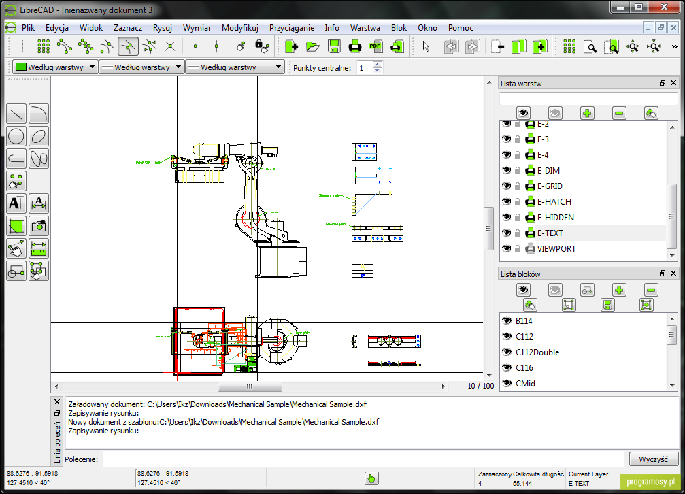This screenshot has width=685, height=494.
Task: Close the command line panel
Action: click(56, 401)
